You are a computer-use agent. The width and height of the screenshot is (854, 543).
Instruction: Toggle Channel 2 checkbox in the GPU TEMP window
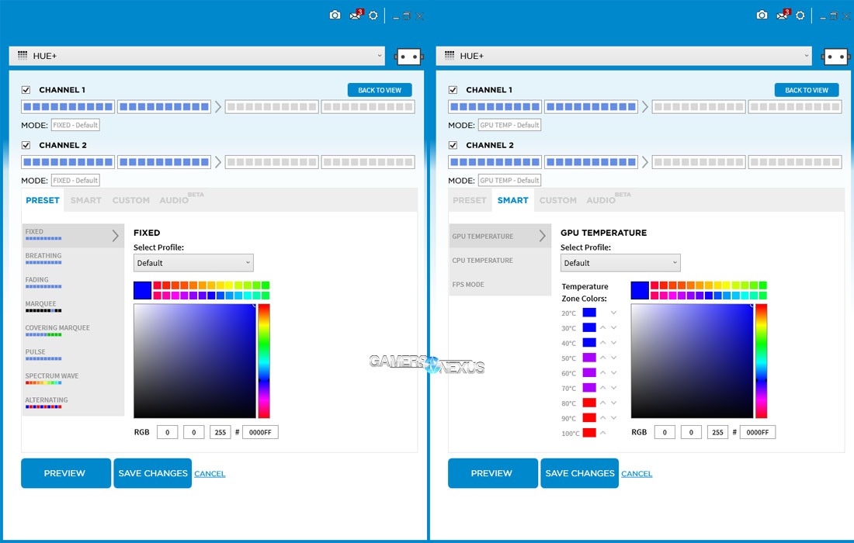click(453, 145)
